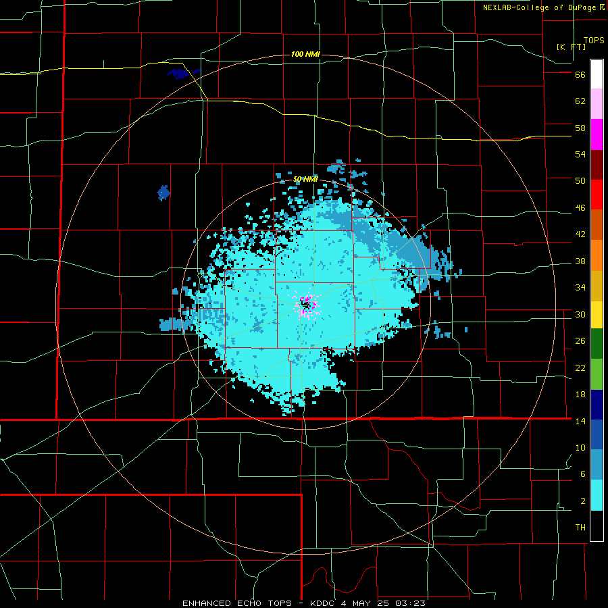
Task: Click the bright cyan legend swatch
Action: pyautogui.click(x=597, y=495)
